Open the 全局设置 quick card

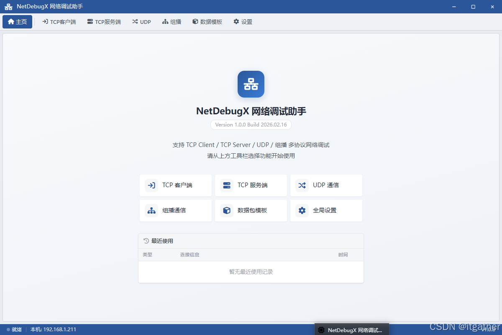pyautogui.click(x=326, y=211)
